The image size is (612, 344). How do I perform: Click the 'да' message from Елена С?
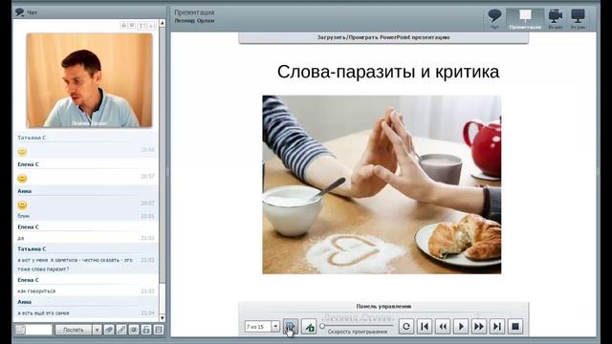pos(21,238)
